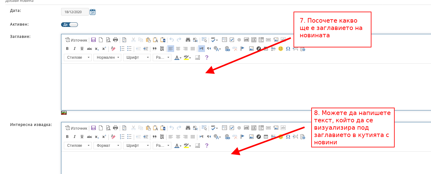Click the radio button form icon in Заглавие toolbar
431x174 pixels.
(239, 40)
